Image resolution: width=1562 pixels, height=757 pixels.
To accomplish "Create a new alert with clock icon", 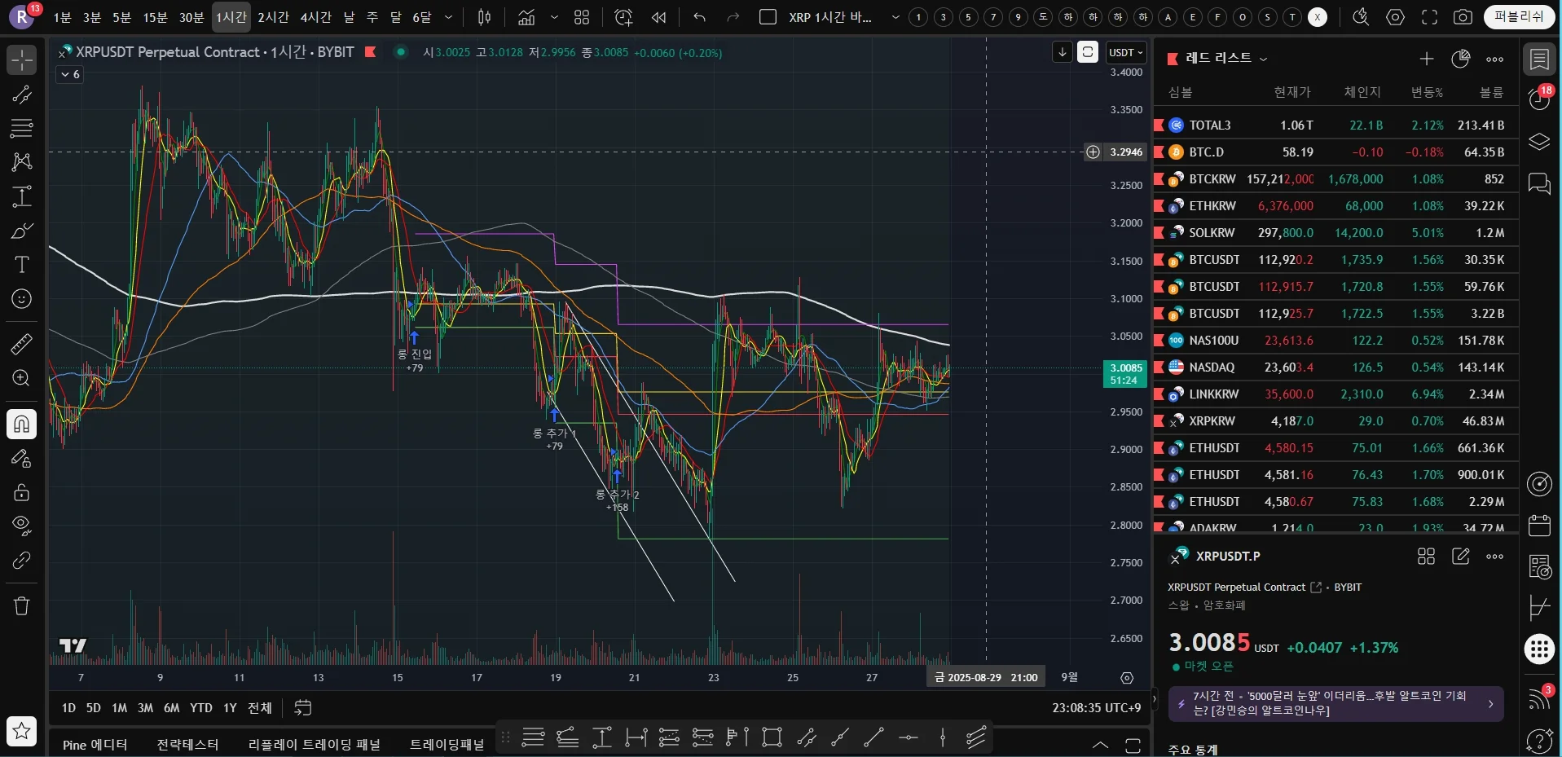I will (x=623, y=17).
